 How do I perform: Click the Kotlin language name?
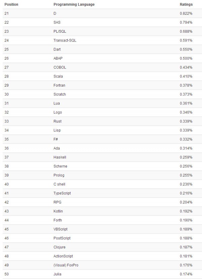(58, 211)
